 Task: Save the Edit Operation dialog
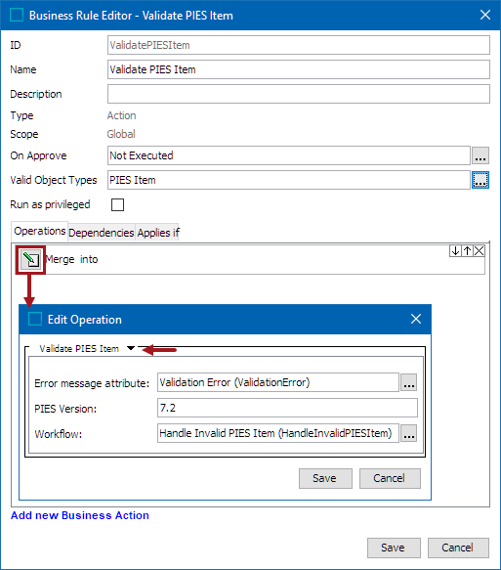point(325,478)
